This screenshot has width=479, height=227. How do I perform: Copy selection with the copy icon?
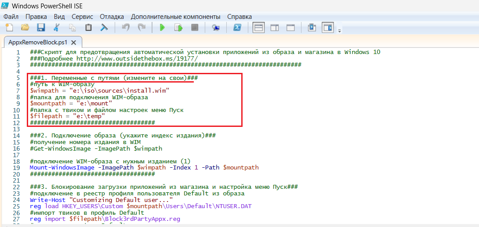point(73,28)
